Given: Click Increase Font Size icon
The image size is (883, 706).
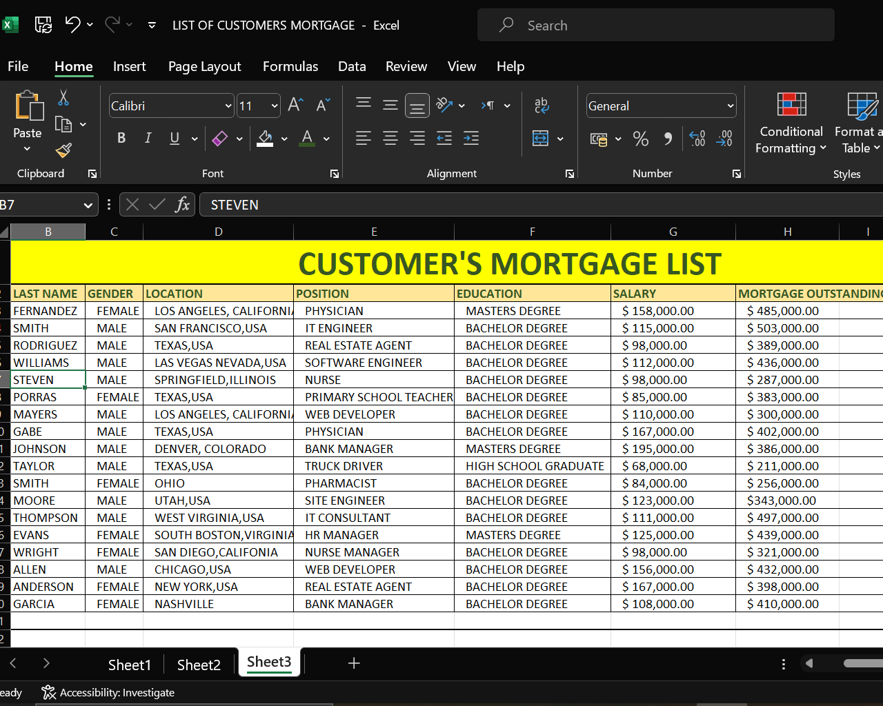Looking at the screenshot, I should [x=295, y=105].
